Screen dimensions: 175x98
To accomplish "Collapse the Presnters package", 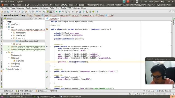I will pyautogui.click(x=11, y=38).
